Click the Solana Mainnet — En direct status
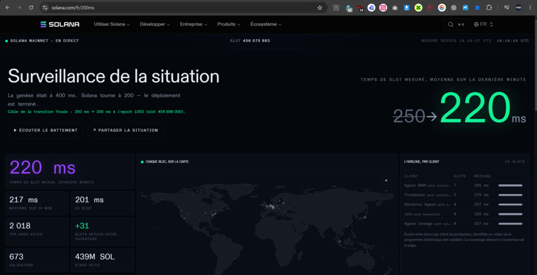Screen dimensions: 537x275 tap(42, 41)
